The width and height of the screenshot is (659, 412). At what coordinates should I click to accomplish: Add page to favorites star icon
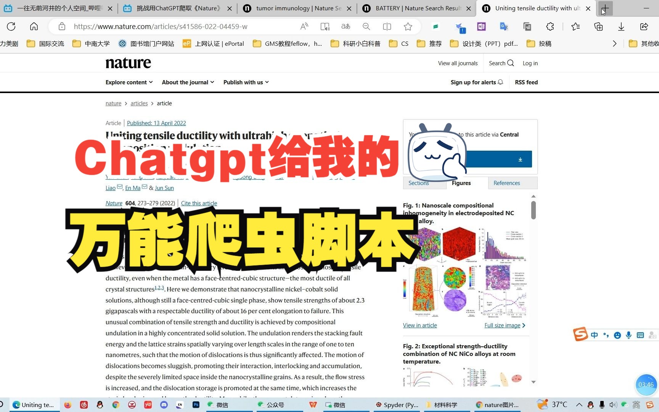pos(408,26)
